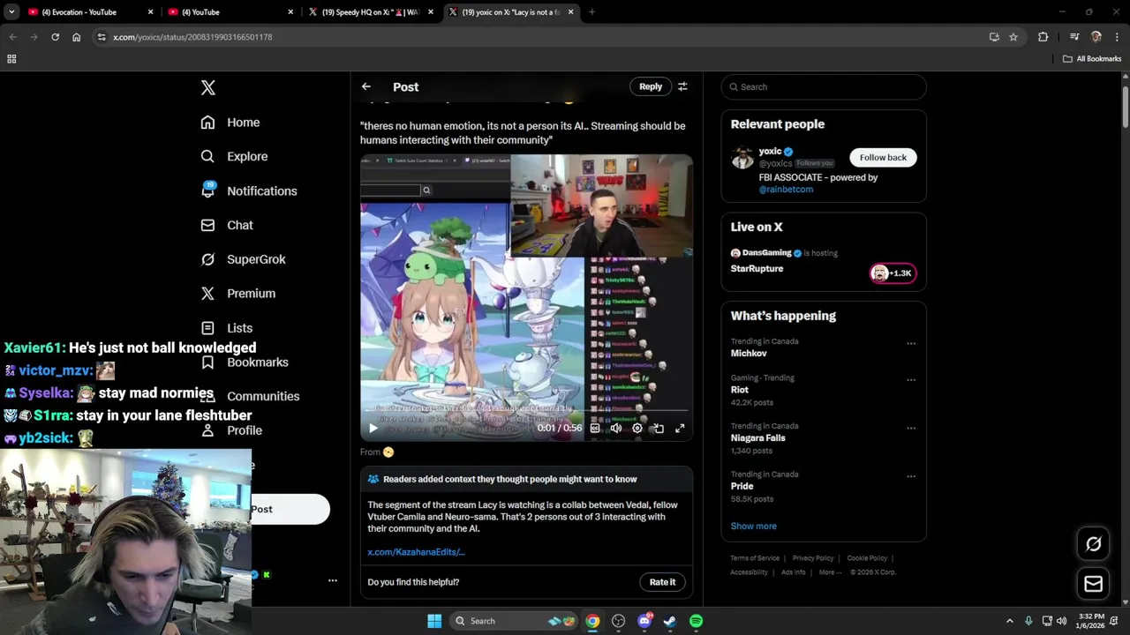Click the Reply button at top
The image size is (1130, 635).
pyautogui.click(x=651, y=86)
